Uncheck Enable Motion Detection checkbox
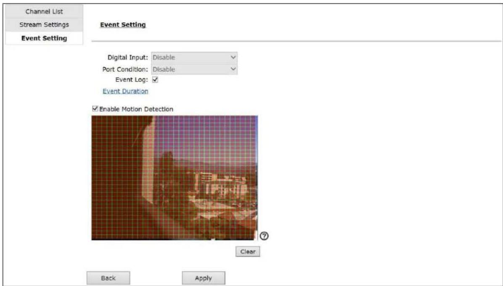The image size is (503, 286). (95, 109)
